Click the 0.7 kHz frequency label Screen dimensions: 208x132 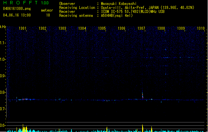click(3, 109)
